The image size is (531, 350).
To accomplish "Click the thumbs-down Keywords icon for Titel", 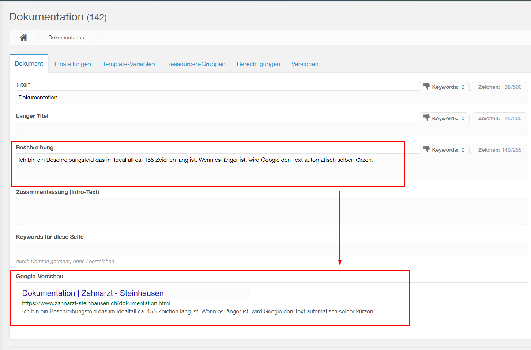I will (426, 87).
